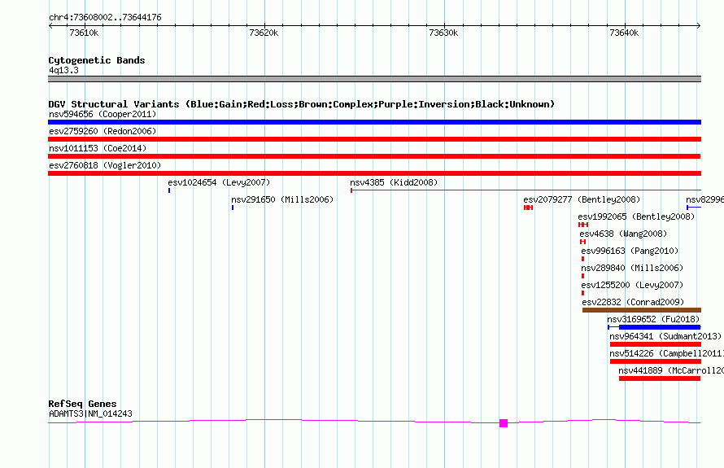
Task: Click the blue nsv594656 gain variant bar
Action: coord(374,122)
